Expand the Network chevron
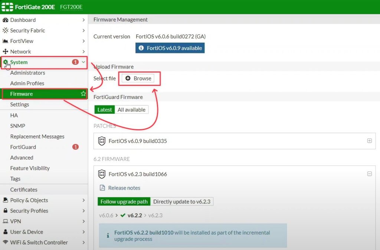This screenshot has width=380, height=250. click(83, 51)
